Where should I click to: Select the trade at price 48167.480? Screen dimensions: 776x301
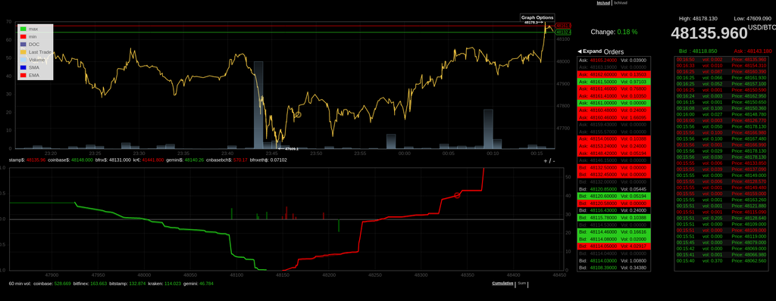click(x=721, y=139)
